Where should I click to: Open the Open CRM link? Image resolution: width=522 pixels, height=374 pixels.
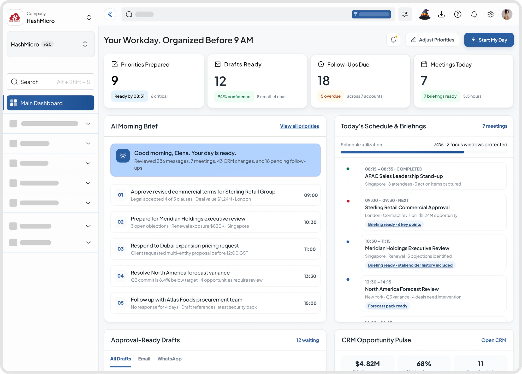coord(494,340)
